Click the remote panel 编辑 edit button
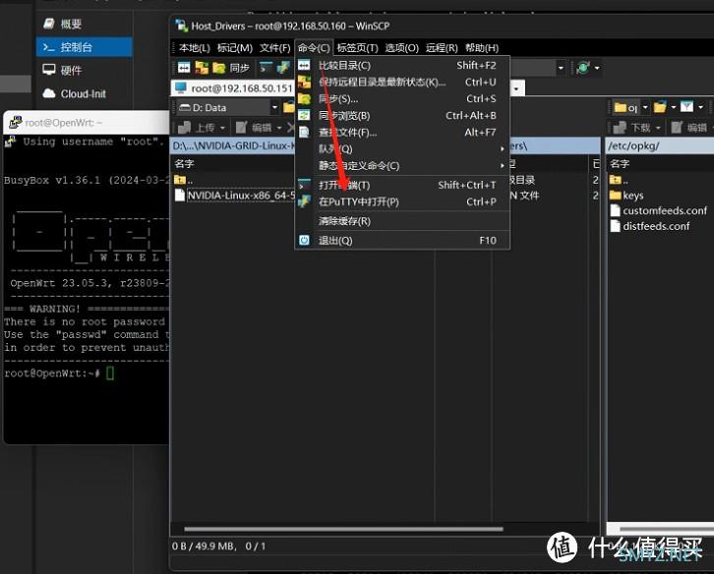 (689, 128)
